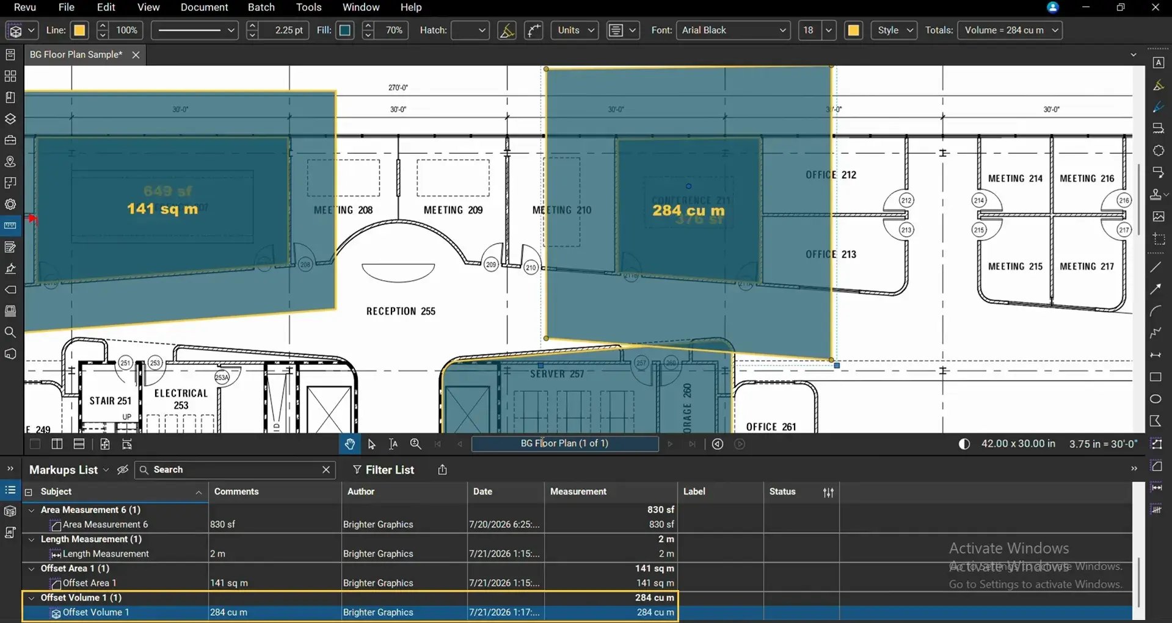This screenshot has width=1172, height=623.
Task: Open the Properties gear panel icon
Action: [10, 204]
